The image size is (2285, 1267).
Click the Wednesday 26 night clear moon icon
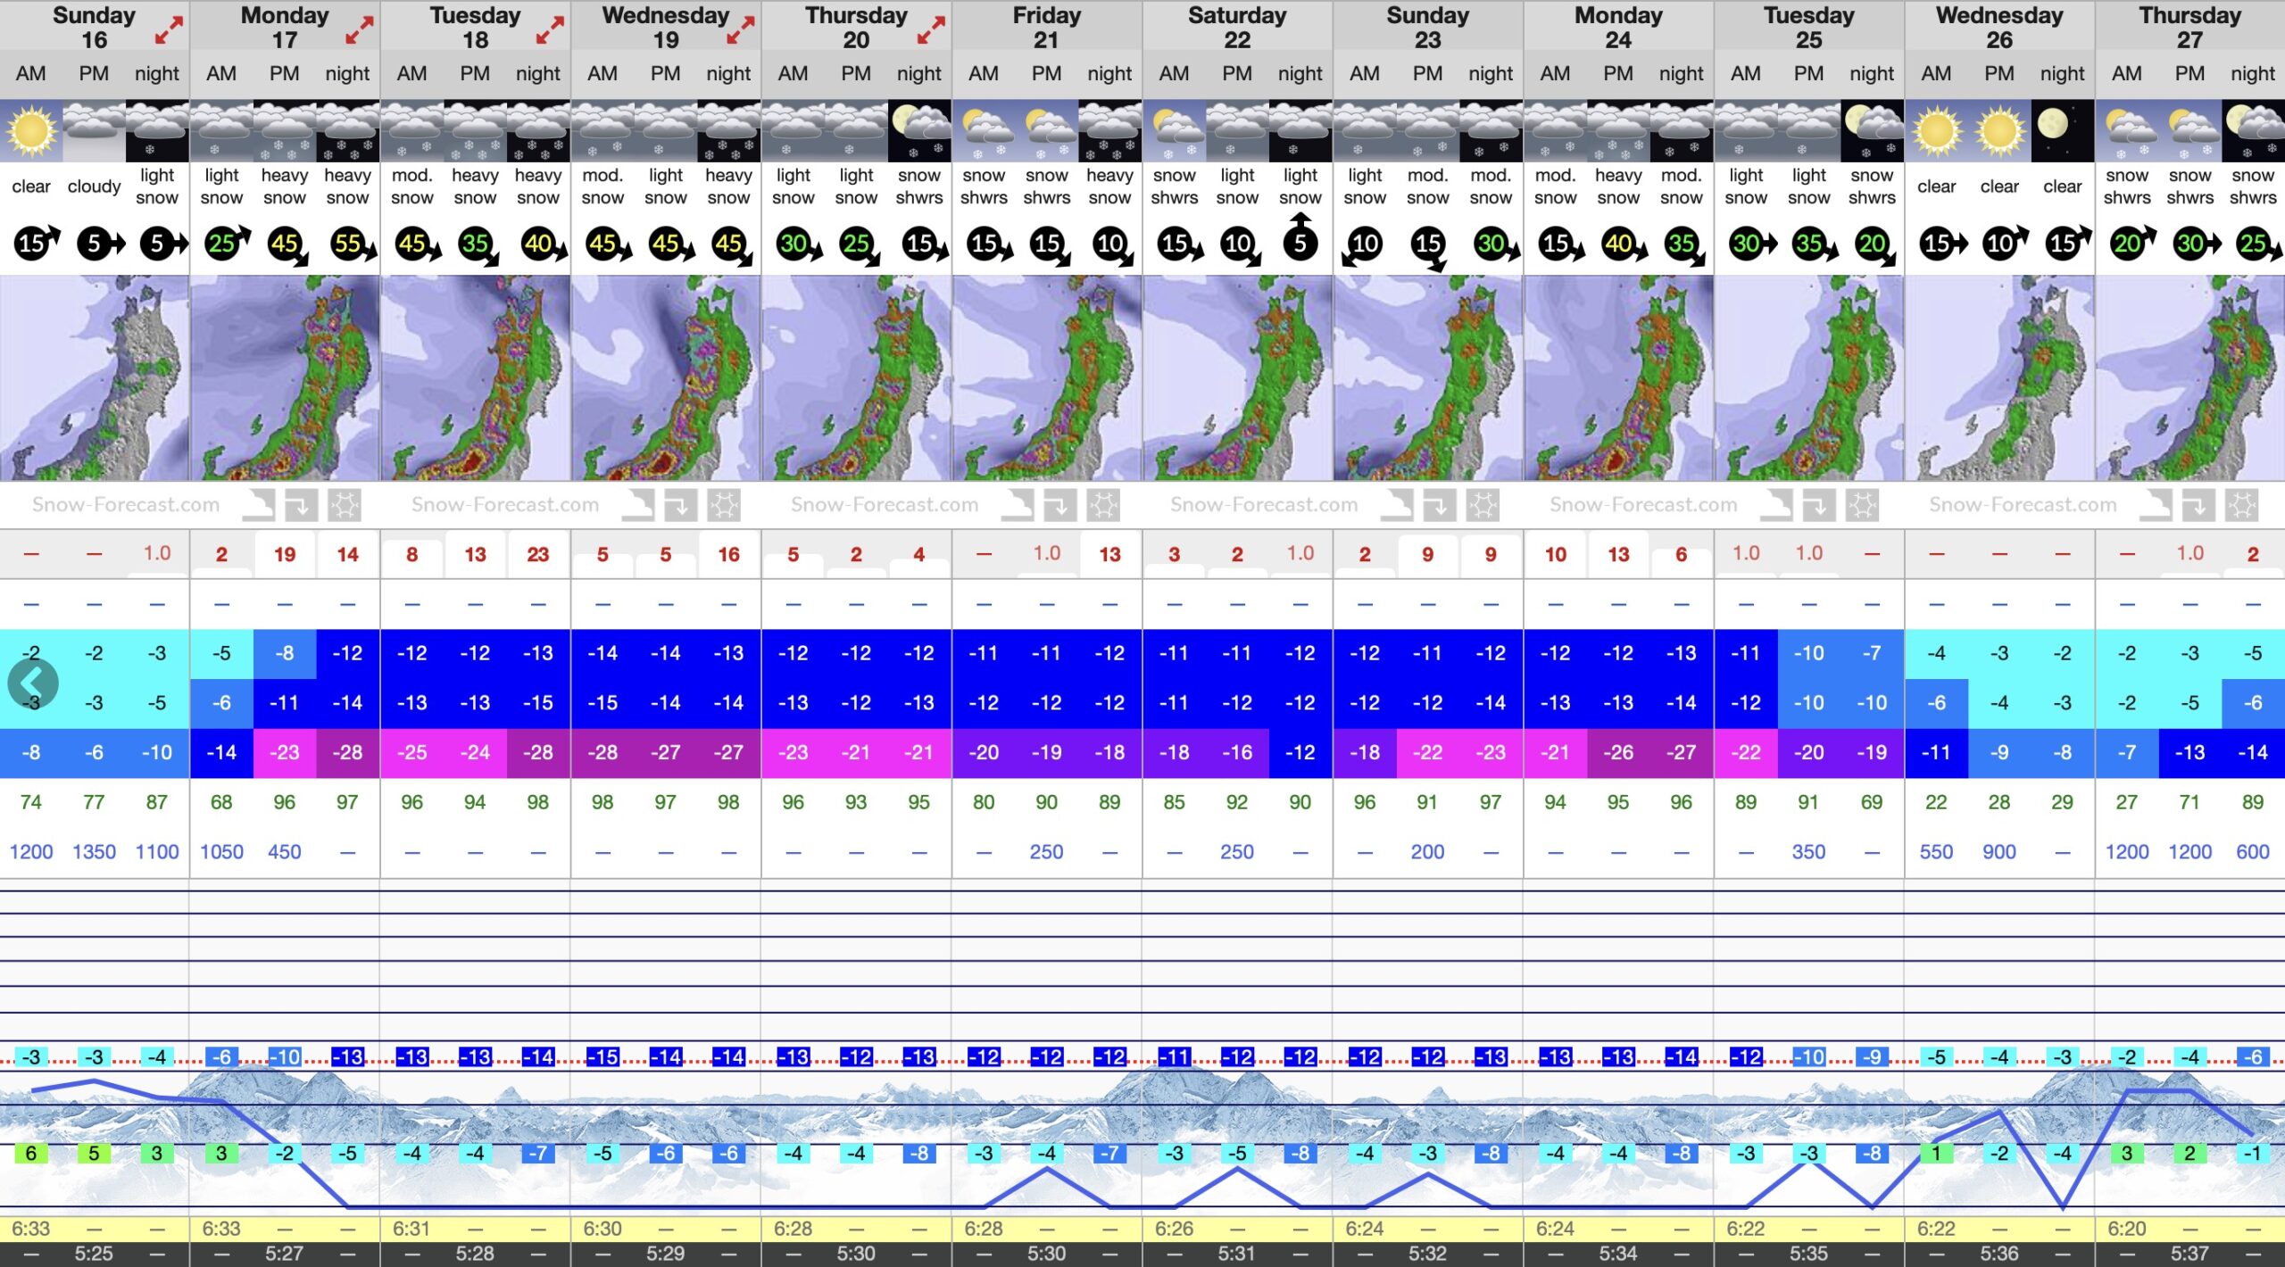click(2062, 131)
